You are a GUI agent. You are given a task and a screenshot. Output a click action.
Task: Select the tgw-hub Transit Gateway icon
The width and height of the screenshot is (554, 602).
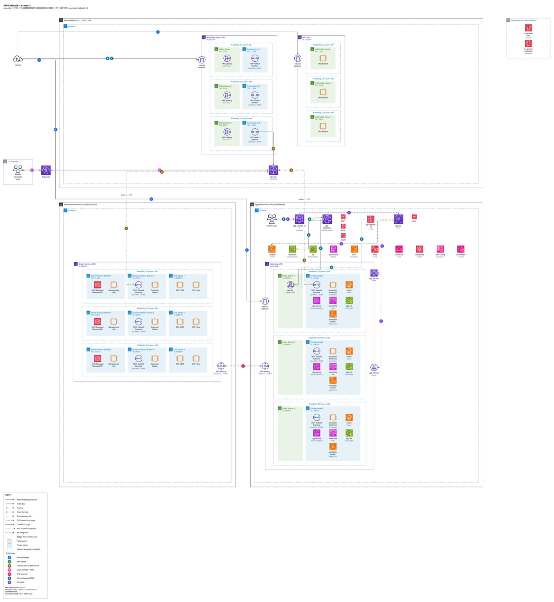(273, 170)
